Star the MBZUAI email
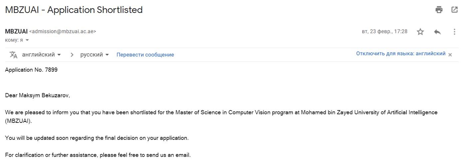 point(420,32)
